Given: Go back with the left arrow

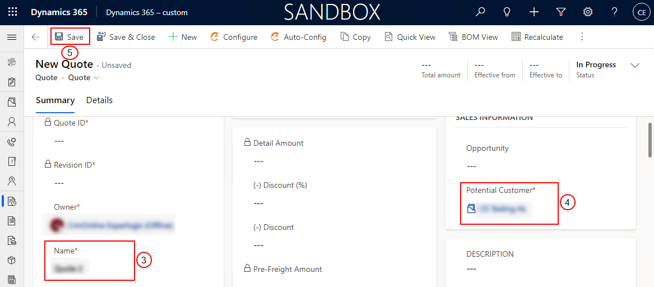Looking at the screenshot, I should click(35, 37).
